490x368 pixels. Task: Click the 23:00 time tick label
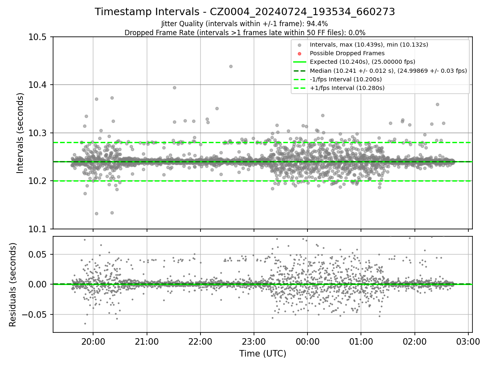[x=254, y=342]
